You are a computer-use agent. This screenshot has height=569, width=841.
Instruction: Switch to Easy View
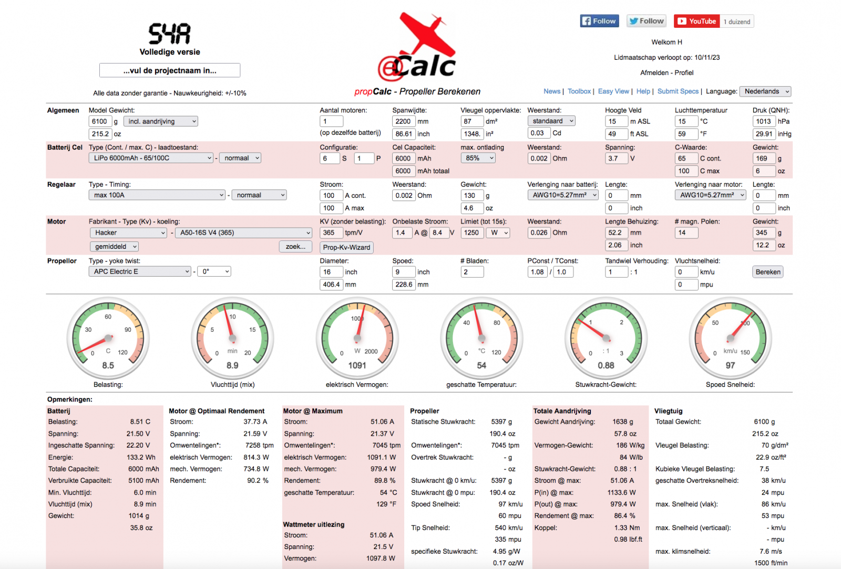pos(613,91)
